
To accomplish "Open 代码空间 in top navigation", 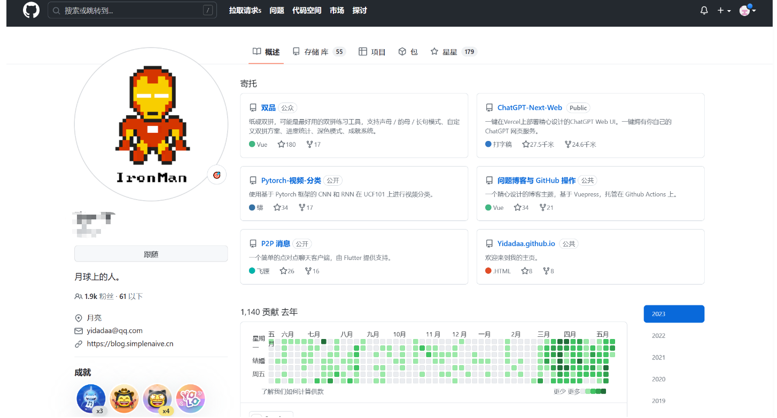I will (x=307, y=10).
